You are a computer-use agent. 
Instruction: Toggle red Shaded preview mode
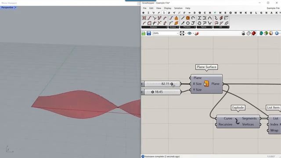(254, 33)
